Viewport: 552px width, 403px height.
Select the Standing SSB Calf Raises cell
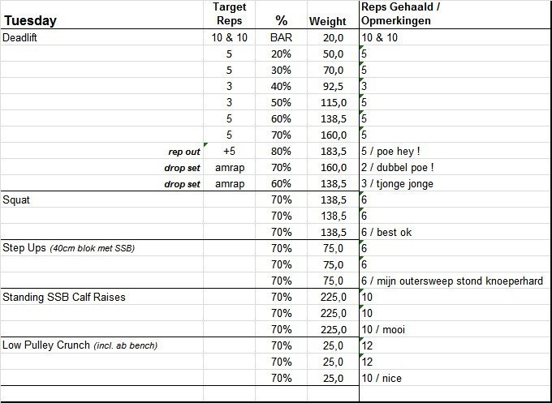[64, 297]
